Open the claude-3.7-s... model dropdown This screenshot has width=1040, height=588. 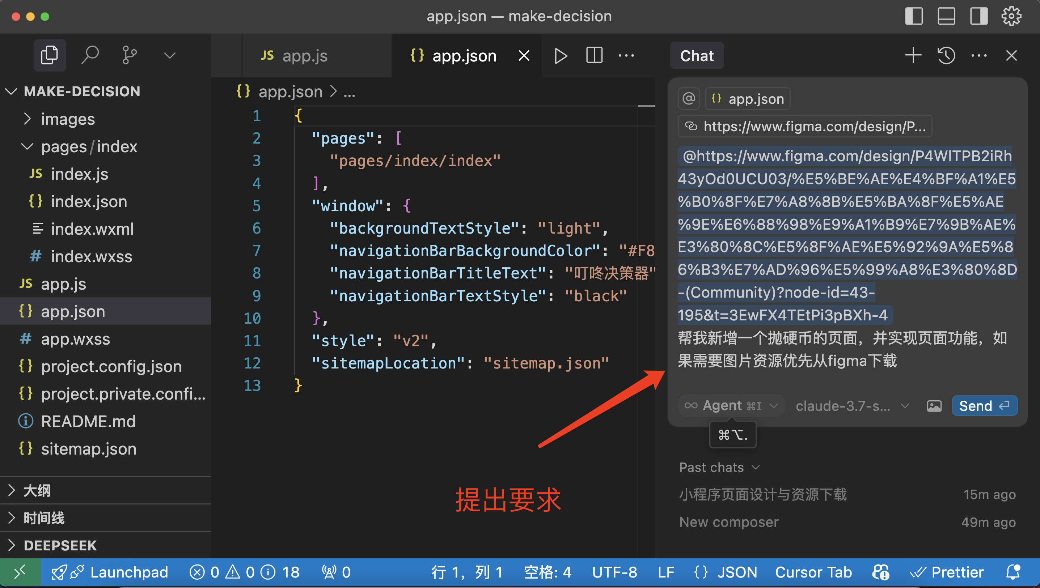[853, 405]
